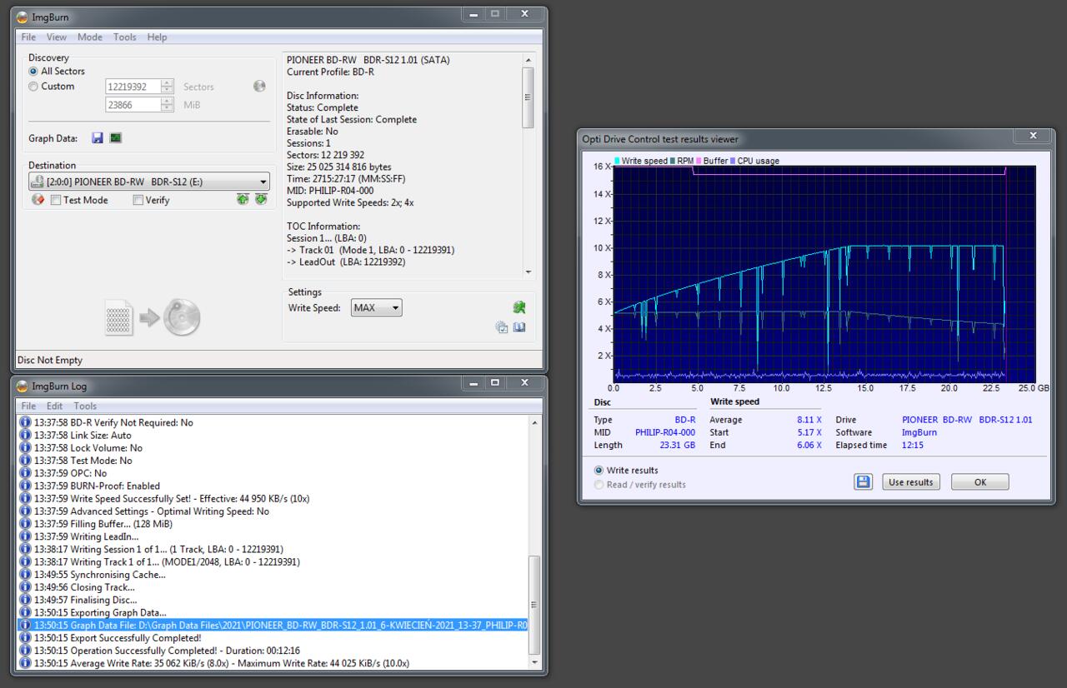Click the 'Disc Not Empty' status bar text
Screen dimensions: 1067x688
tap(50, 360)
